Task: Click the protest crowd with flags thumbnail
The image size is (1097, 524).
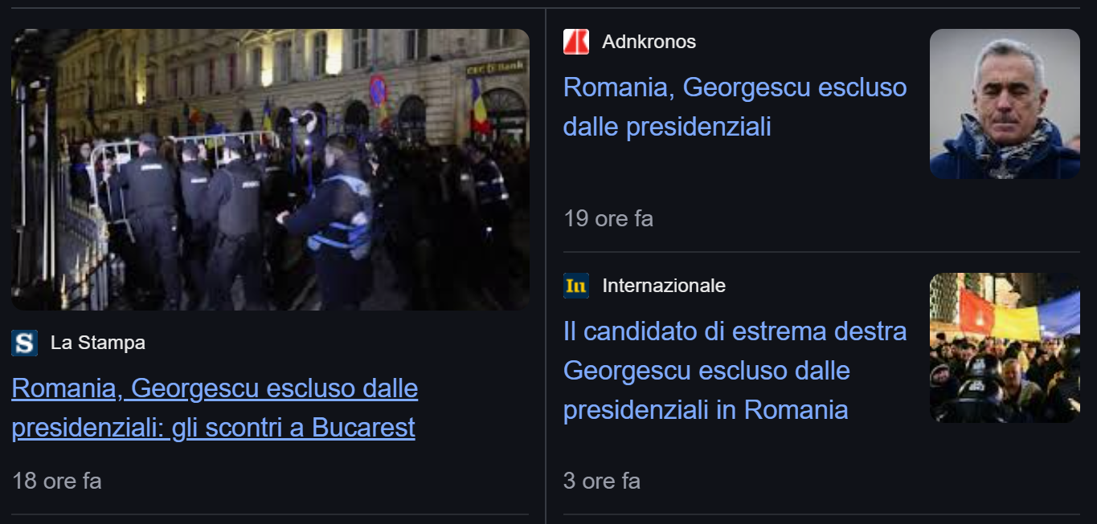Action: coord(1004,346)
